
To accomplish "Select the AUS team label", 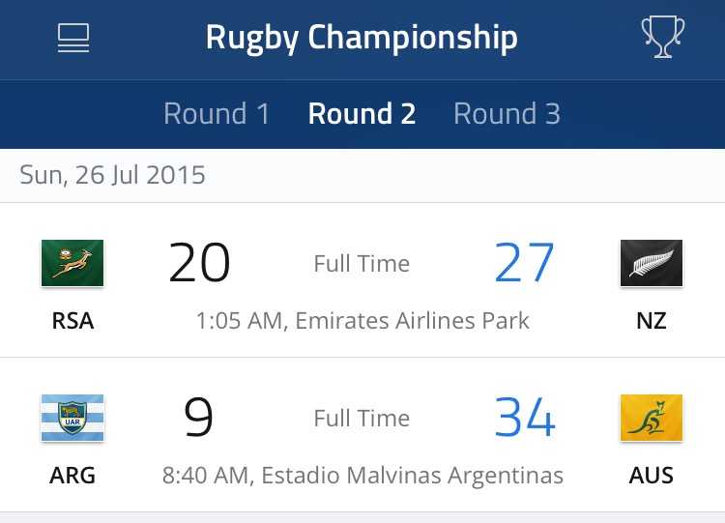I will pyautogui.click(x=652, y=476).
